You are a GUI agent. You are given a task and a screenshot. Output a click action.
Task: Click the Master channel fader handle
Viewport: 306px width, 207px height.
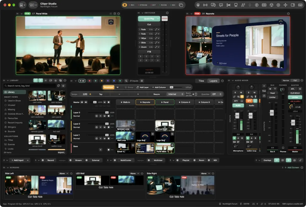pyautogui.click(x=293, y=123)
